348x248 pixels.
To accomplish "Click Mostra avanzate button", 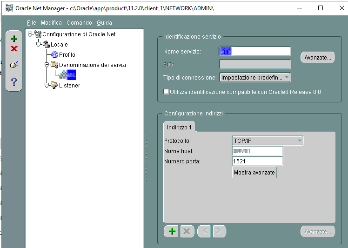I will [254, 173].
